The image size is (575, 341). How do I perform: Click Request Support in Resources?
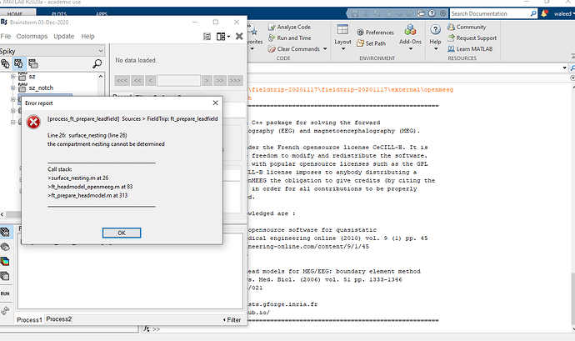point(472,38)
